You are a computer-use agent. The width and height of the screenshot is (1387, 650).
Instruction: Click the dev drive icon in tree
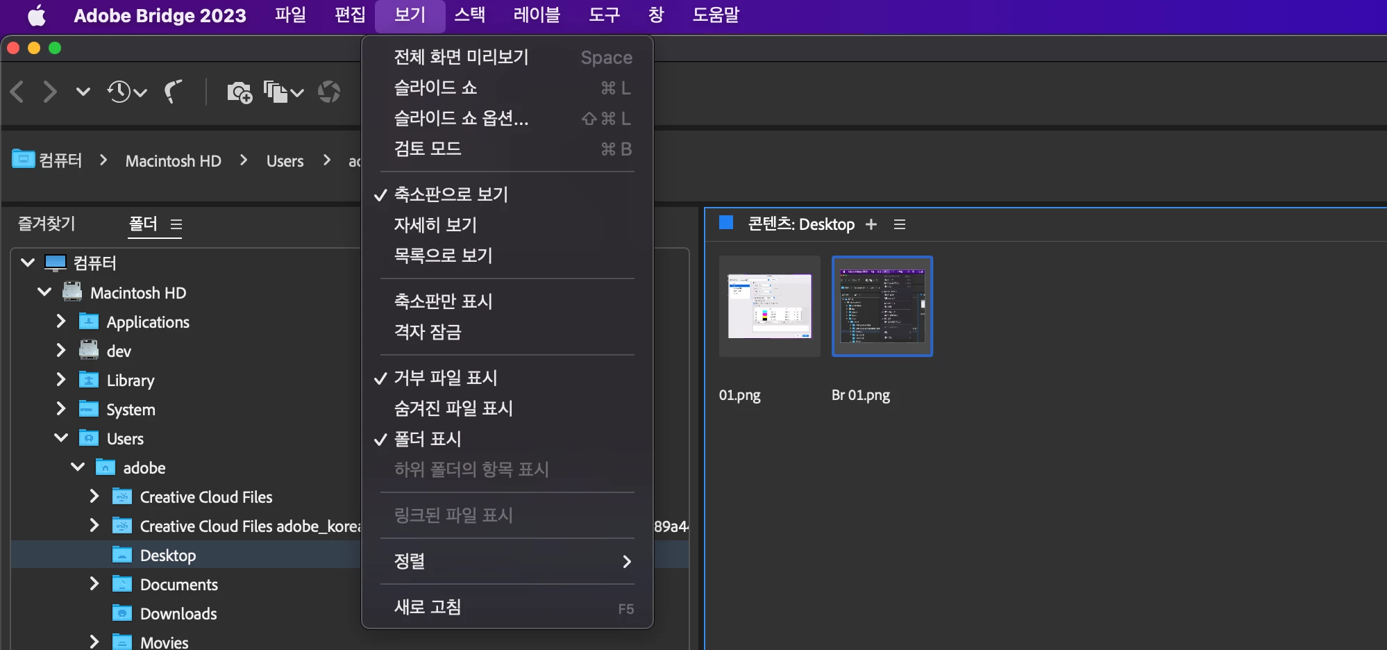(89, 349)
